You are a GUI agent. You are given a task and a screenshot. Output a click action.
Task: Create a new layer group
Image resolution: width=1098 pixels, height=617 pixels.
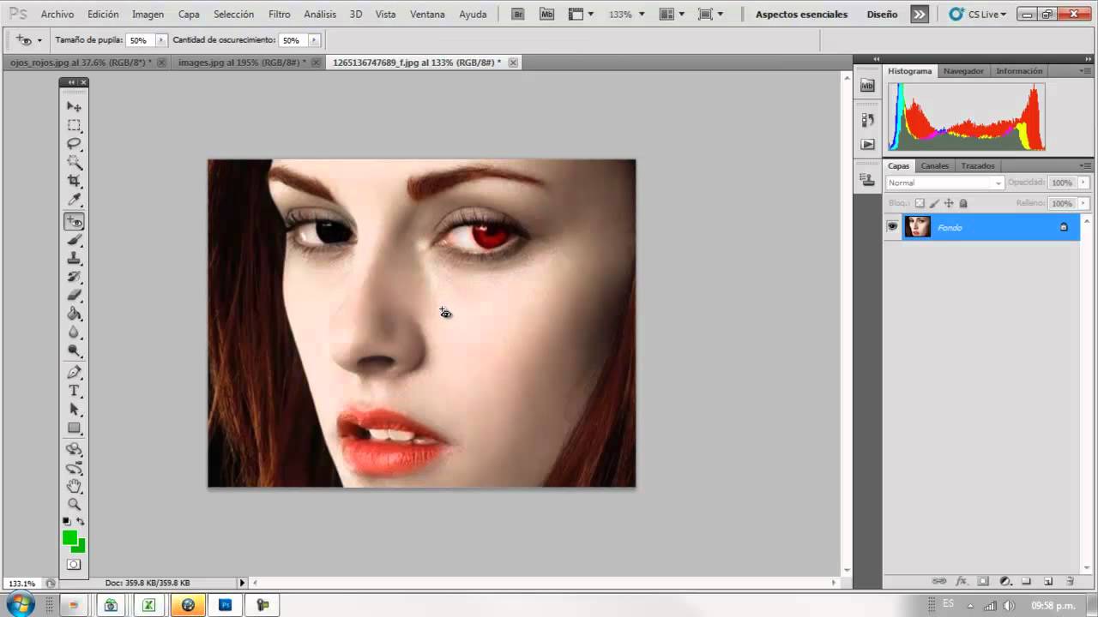tap(1027, 581)
